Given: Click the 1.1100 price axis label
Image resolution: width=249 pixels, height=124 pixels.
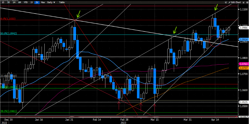Looking at the screenshot, I should (x=243, y=9).
